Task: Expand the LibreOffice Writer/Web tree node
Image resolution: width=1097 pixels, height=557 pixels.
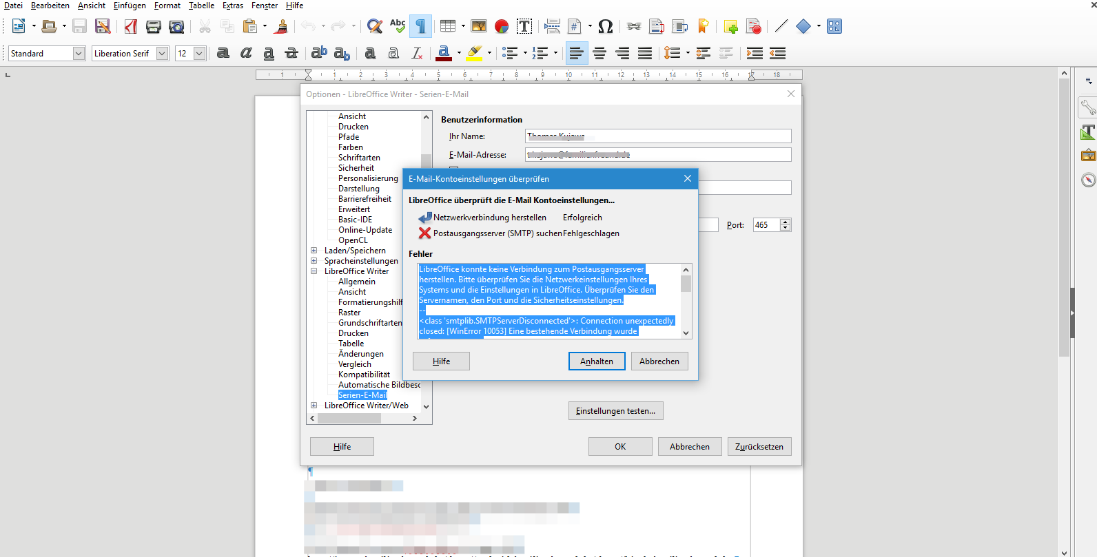Action: point(314,406)
